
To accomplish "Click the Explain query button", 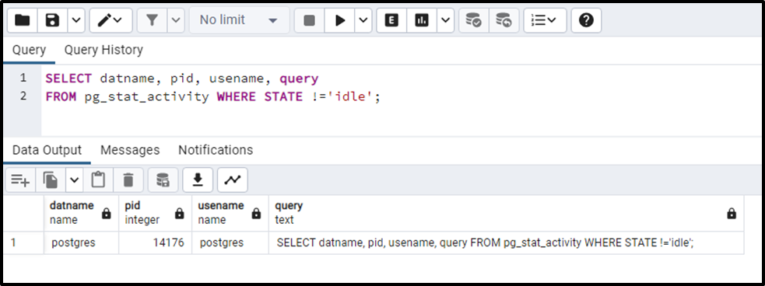I will 391,20.
